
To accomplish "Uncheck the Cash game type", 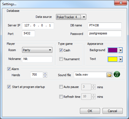I will (x=61, y=50).
